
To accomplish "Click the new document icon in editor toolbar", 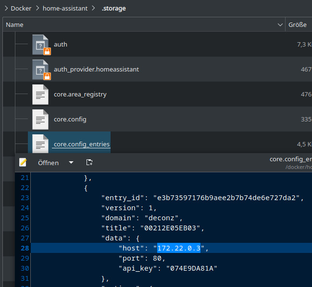I will [89, 163].
